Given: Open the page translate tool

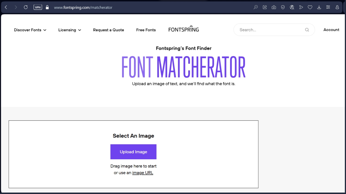Looking at the screenshot, I should 292,7.
